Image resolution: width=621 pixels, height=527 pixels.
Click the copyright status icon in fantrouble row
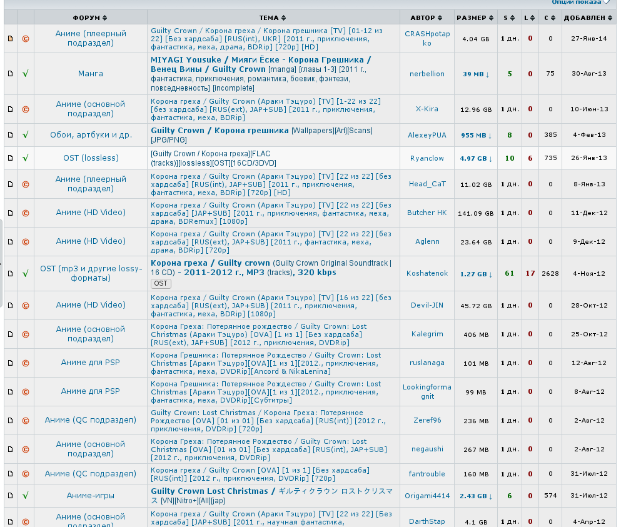click(x=26, y=474)
